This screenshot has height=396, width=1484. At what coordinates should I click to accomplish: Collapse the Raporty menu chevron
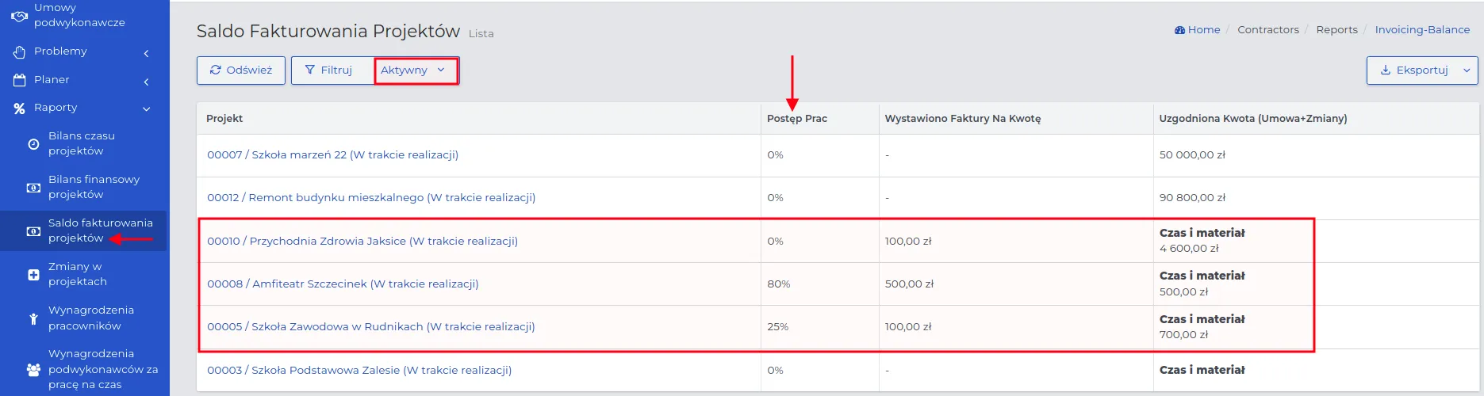[x=147, y=109]
